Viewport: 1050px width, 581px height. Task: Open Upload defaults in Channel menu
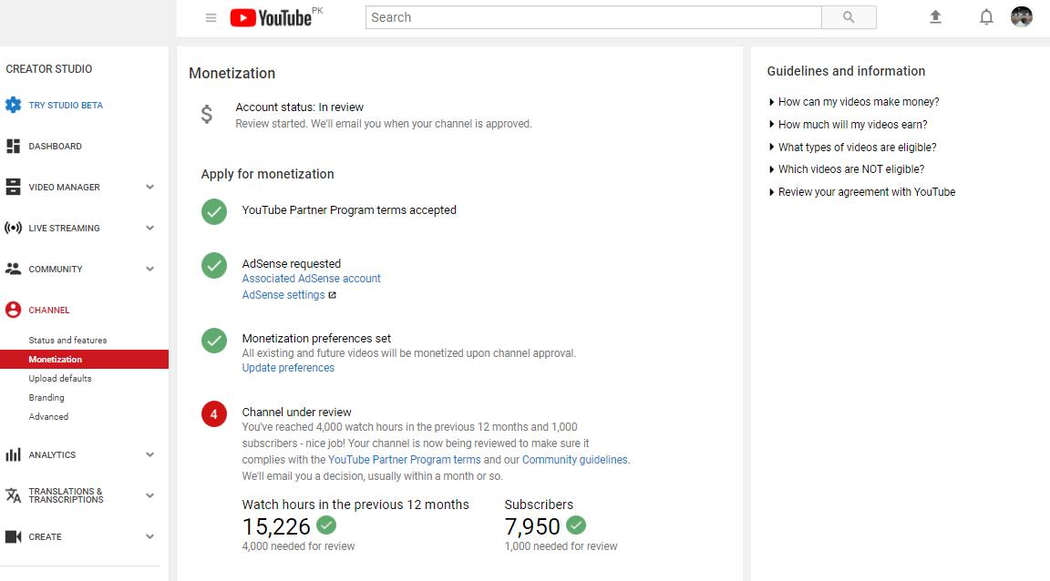click(60, 378)
